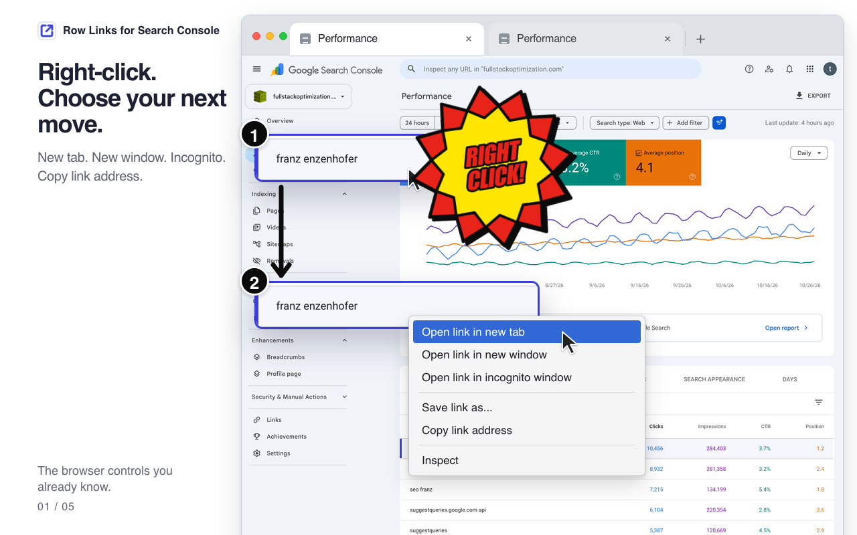Collapse the Enhancements sidebar section
The image size is (857, 535).
point(345,340)
